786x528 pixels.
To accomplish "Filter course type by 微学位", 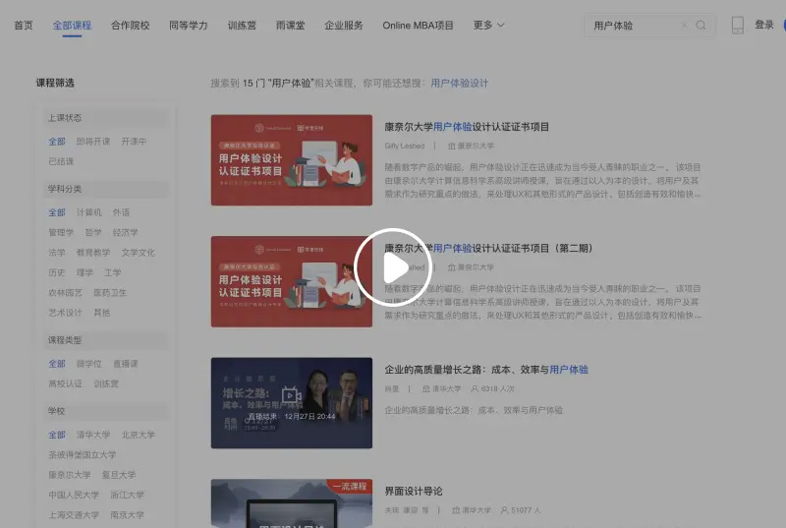I will (88, 364).
